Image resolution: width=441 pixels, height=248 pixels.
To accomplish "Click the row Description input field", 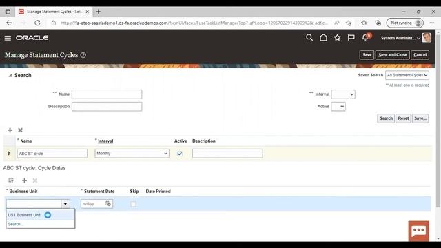I will (227, 154).
